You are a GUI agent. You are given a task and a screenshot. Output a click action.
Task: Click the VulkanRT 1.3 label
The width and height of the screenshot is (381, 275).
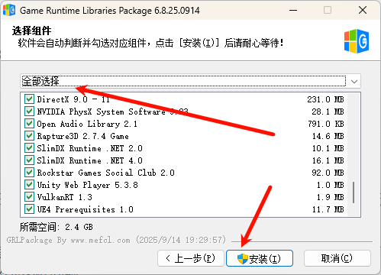click(65, 197)
